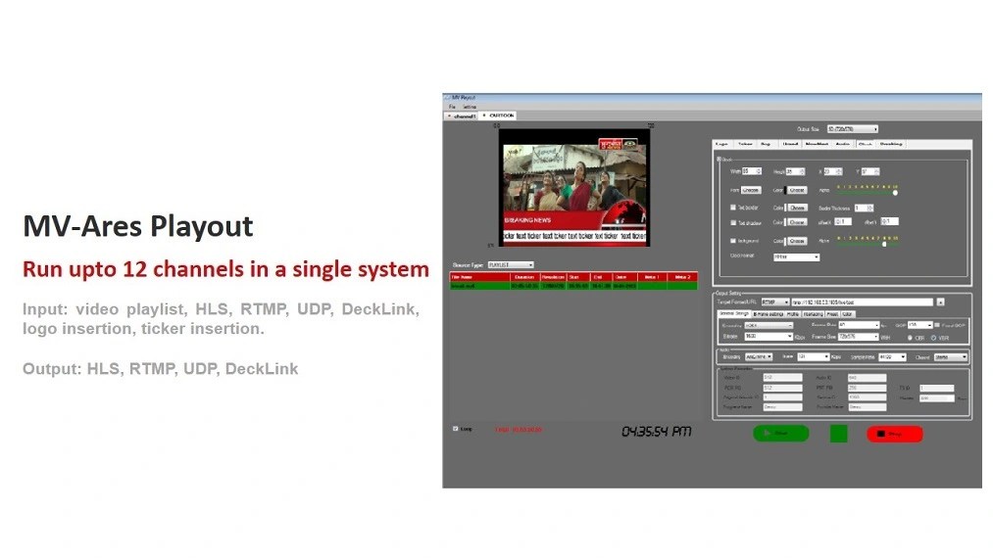Select the CBR radio button
The image size is (993, 558).
[x=910, y=338]
